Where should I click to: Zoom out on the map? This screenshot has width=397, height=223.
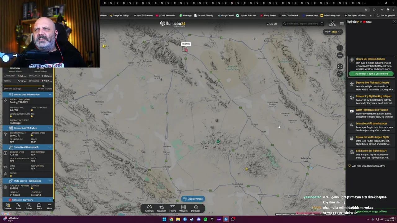click(x=340, y=55)
